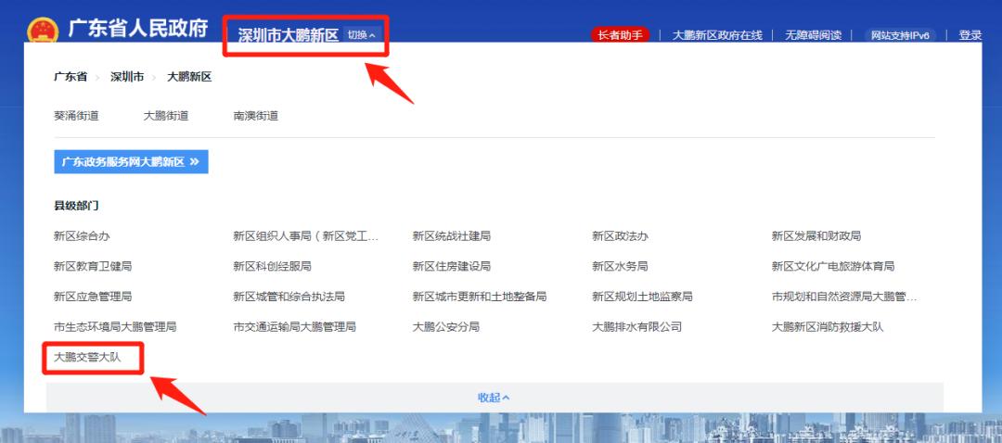This screenshot has height=443, width=1002.
Task: Open 大鹏新区消防救援大队 link
Action: [x=828, y=327]
